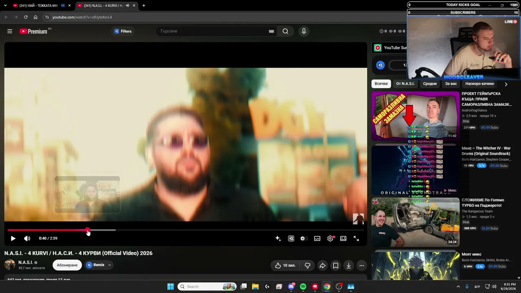The width and height of the screenshot is (521, 293).
Task: Click the Windows taskbar Search box
Action: [208, 286]
